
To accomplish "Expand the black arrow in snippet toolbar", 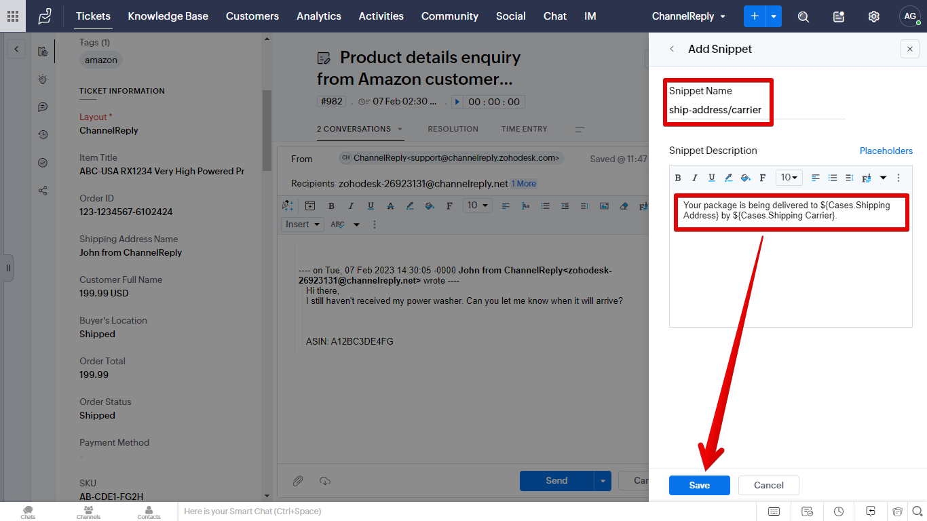I will pyautogui.click(x=883, y=178).
